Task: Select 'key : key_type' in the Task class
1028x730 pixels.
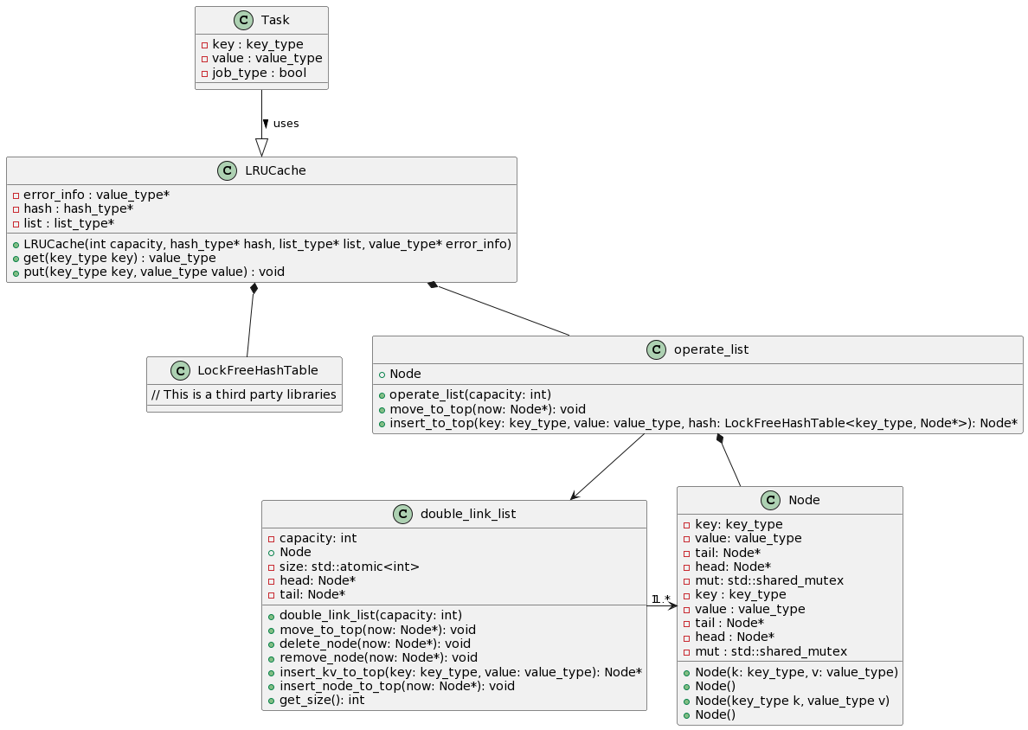Action: click(258, 45)
